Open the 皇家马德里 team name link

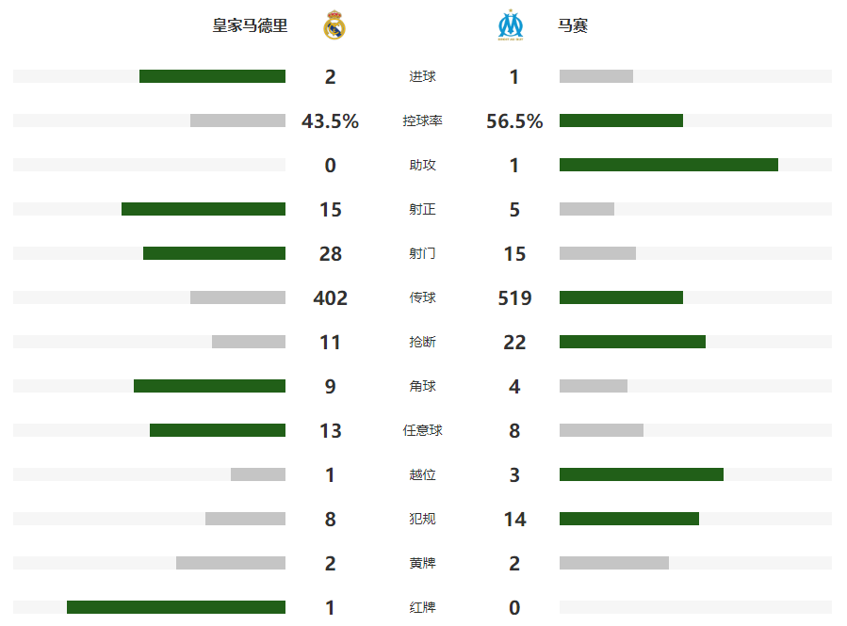250,25
